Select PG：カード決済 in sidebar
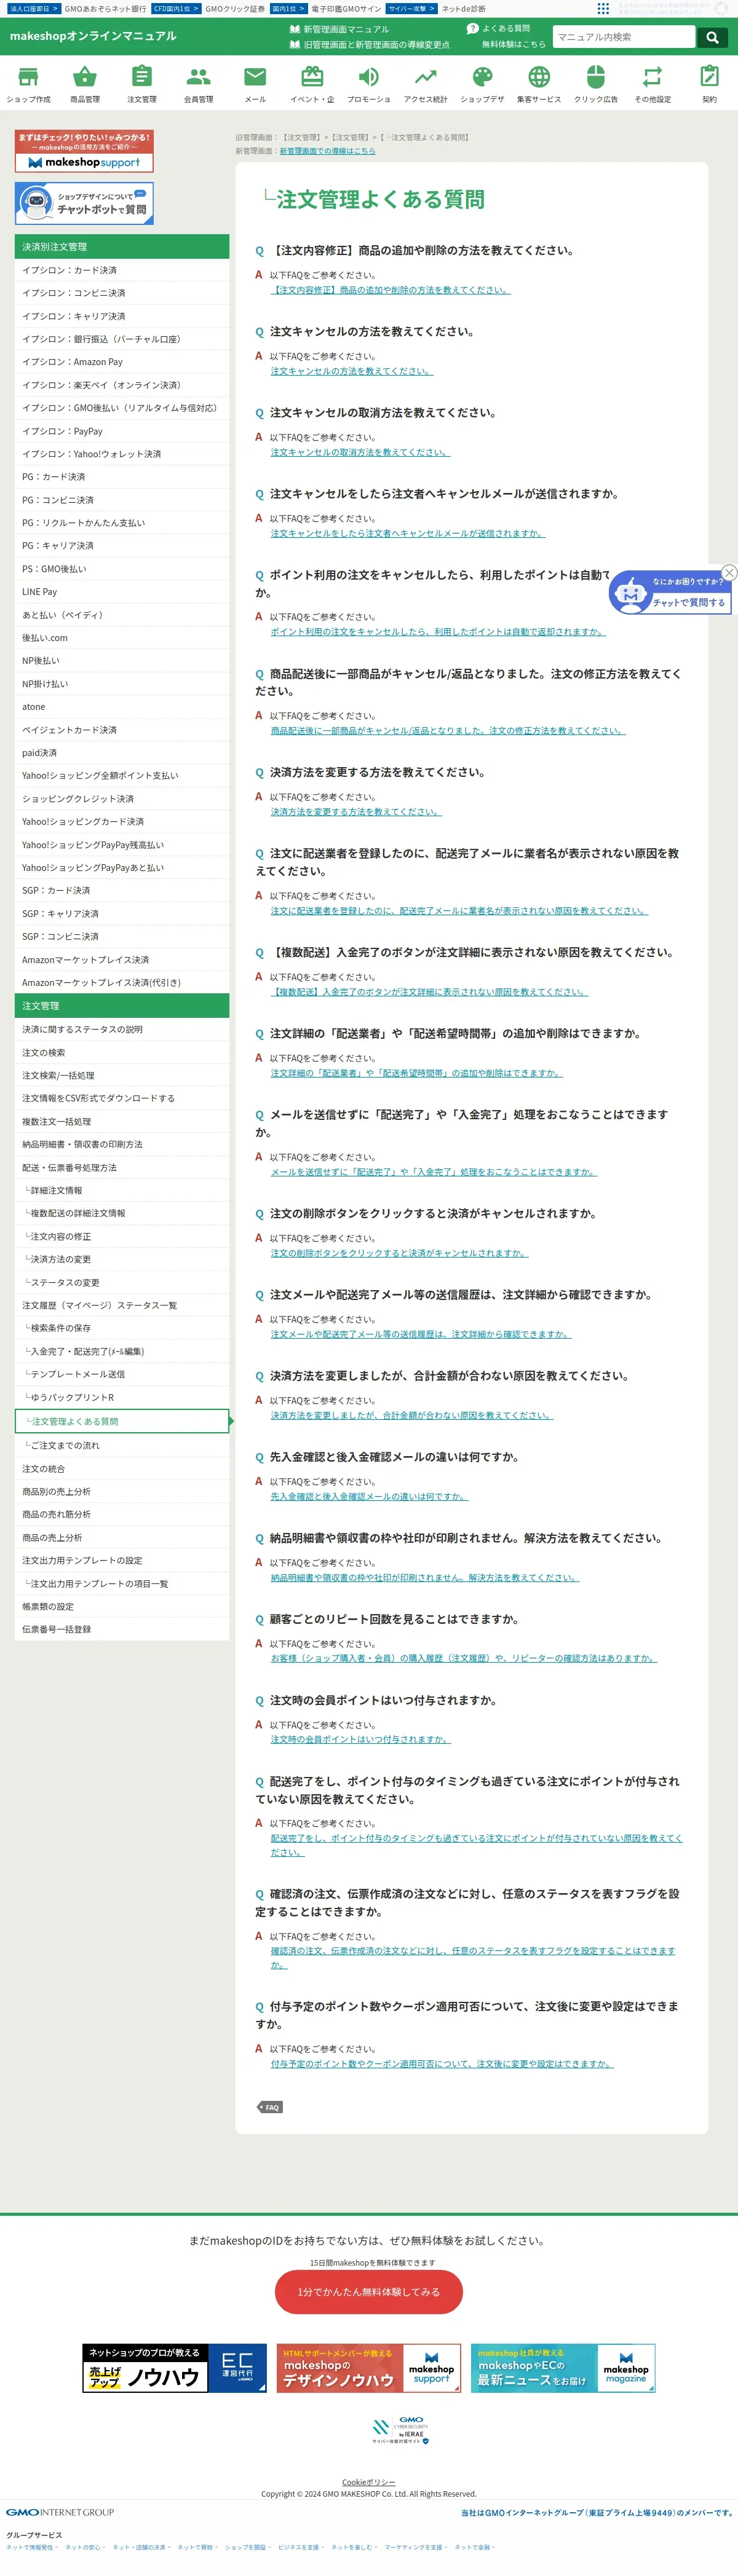 [122, 477]
